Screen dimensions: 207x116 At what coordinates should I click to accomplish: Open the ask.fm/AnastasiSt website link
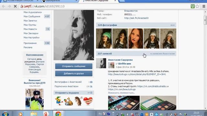click(x=136, y=18)
